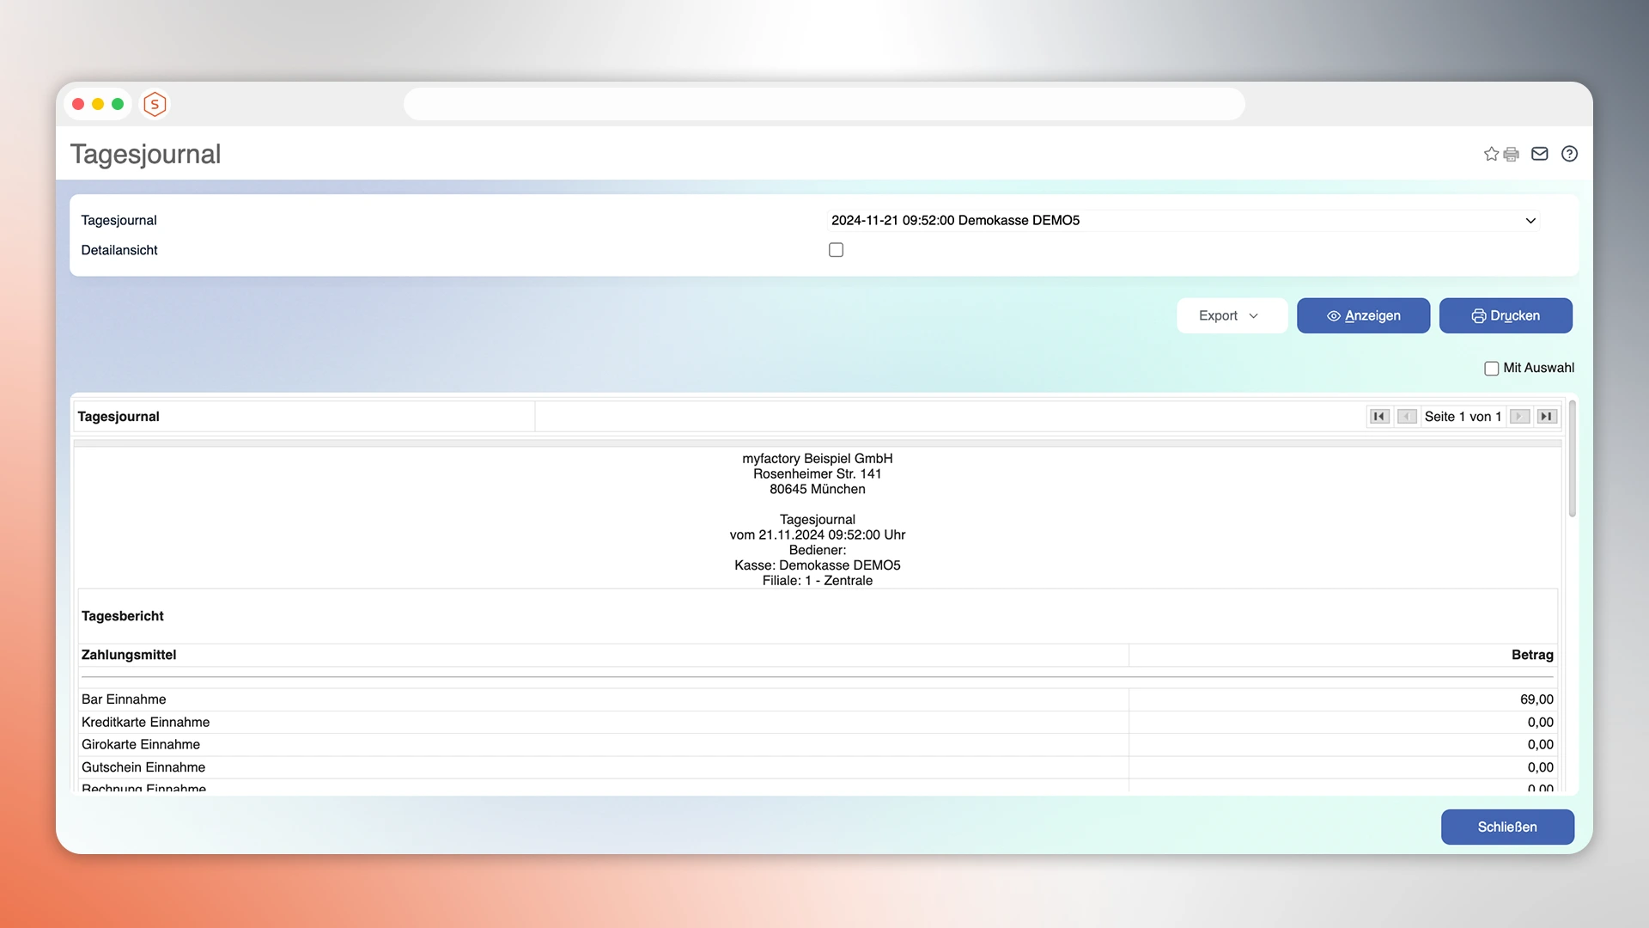This screenshot has height=928, width=1649.
Task: Check the Mit Auswahl option
Action: (x=1492, y=368)
